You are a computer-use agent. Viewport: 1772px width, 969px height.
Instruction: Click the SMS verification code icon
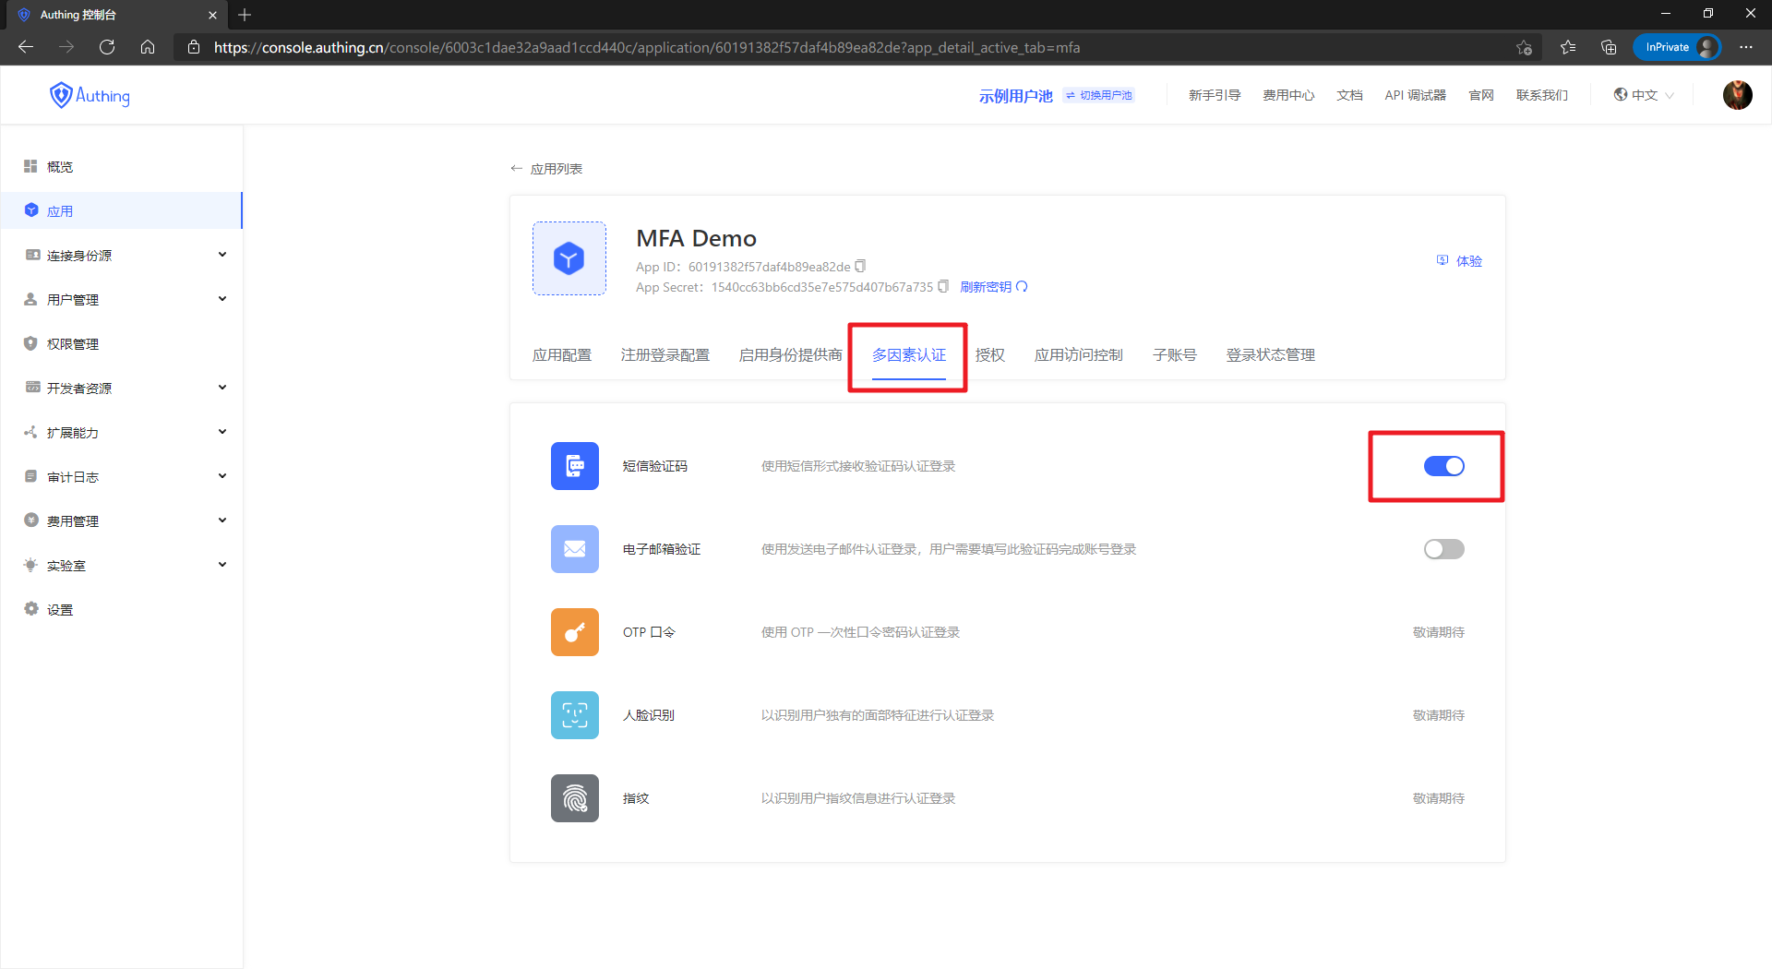pyautogui.click(x=575, y=466)
